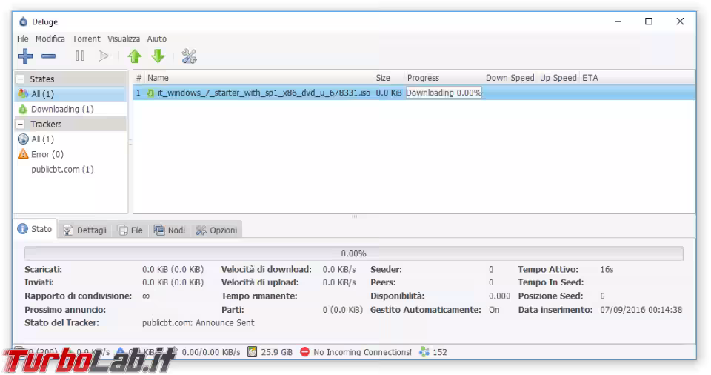Click the 07/09/2016 00:14:38 insert date

(x=641, y=310)
